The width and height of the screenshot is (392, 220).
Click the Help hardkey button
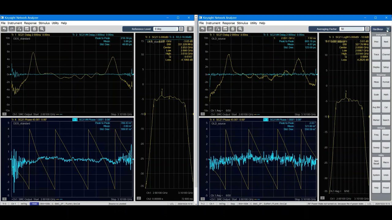pyautogui.click(x=376, y=188)
